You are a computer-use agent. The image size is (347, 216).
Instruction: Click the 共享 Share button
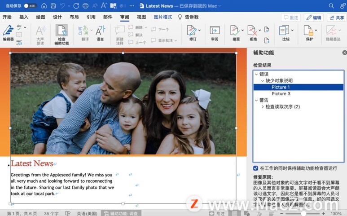[x=337, y=18]
